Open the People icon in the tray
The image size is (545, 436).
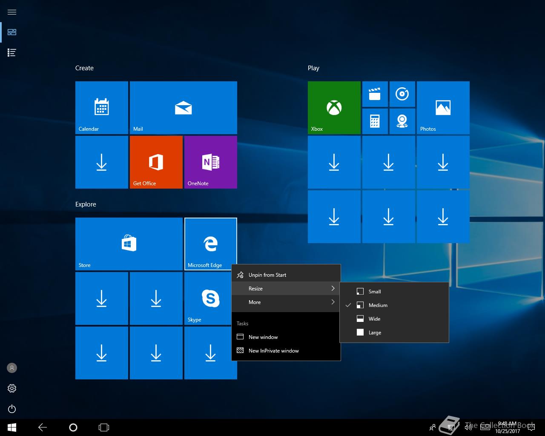pyautogui.click(x=433, y=427)
